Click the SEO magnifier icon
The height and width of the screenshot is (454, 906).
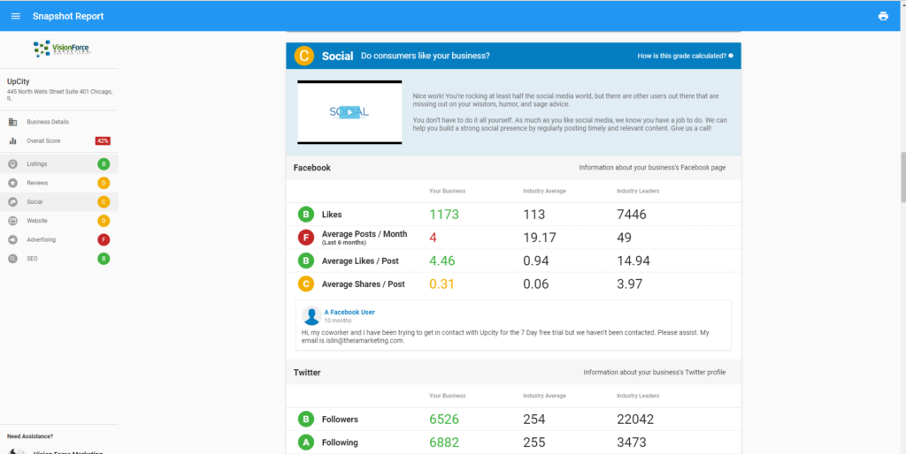12,259
